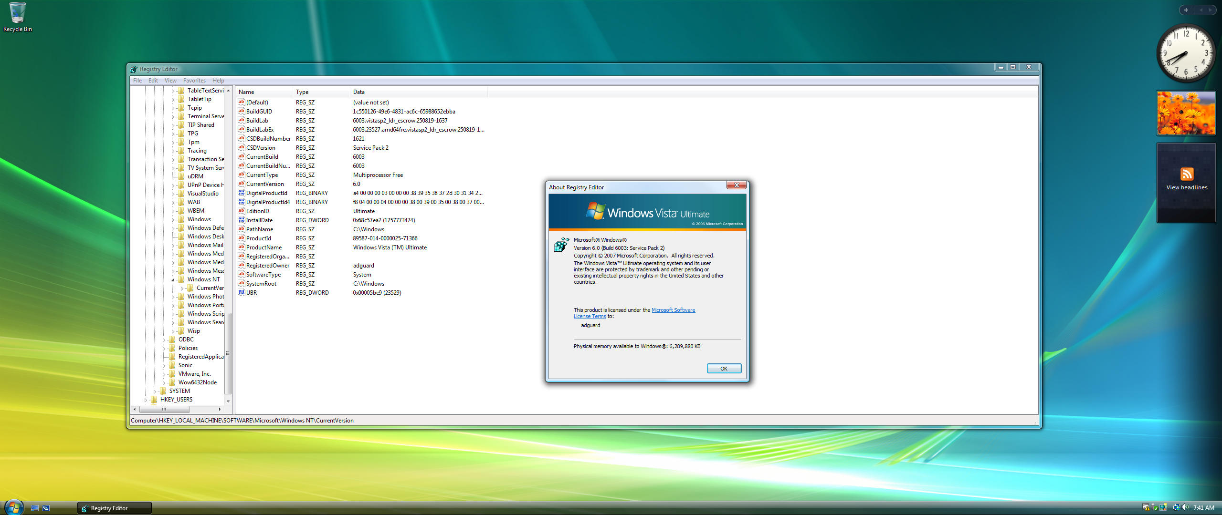Expand the CurrentVersion subkey node

coord(182,288)
